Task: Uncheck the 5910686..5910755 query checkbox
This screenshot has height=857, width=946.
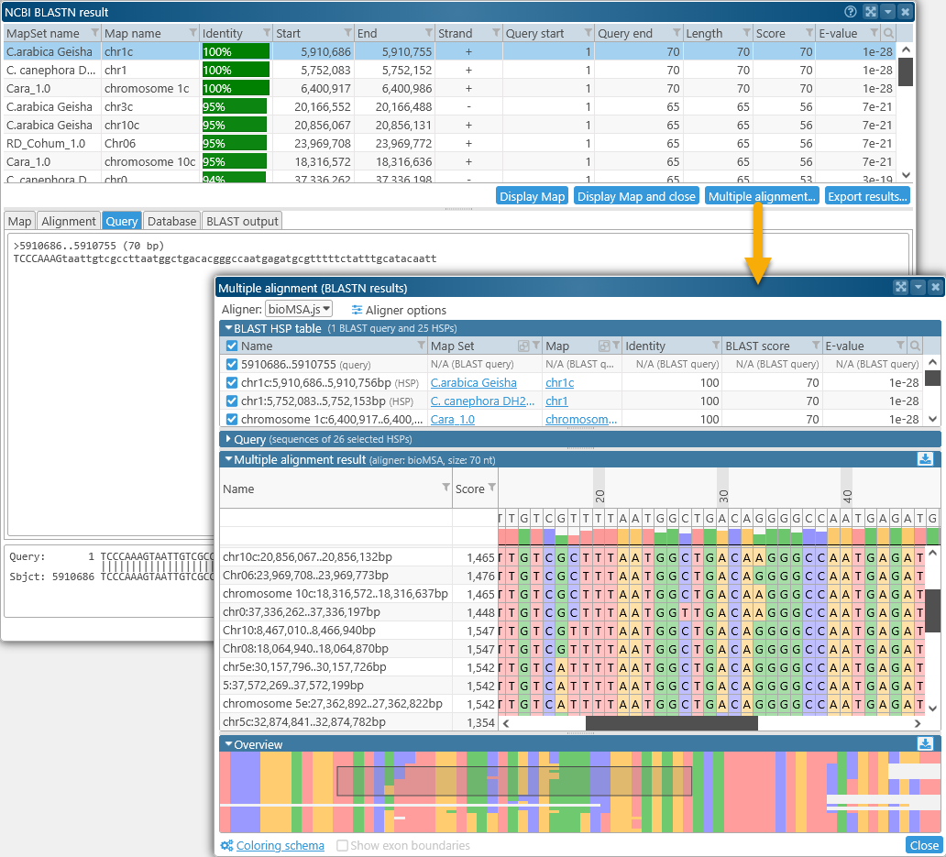Action: pos(232,364)
